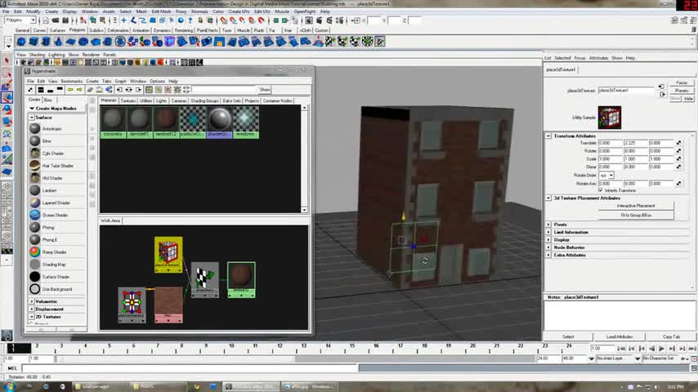Viewport: 698px width, 392px height.
Task: Click the Interactive Placement button
Action: coord(636,206)
